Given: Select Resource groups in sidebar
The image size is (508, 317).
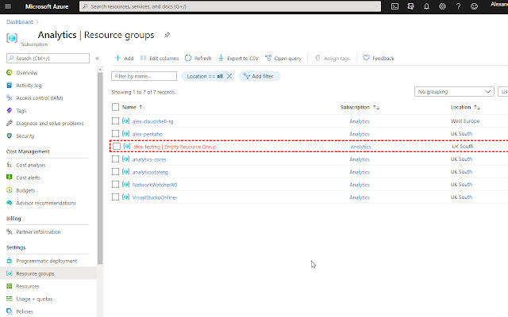Looking at the screenshot, I should coord(48,273).
